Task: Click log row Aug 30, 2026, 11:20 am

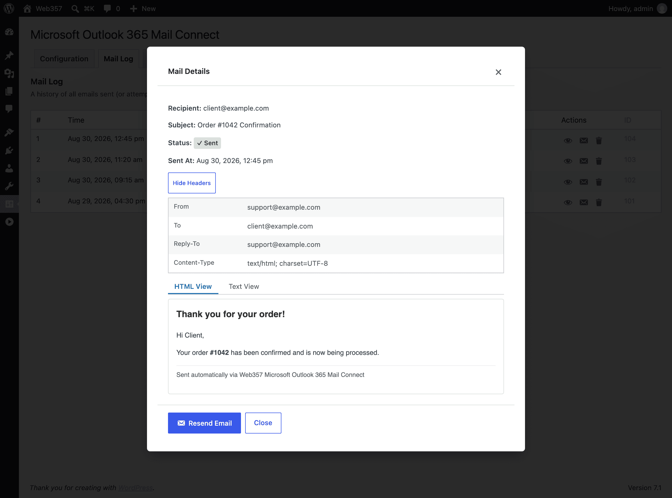Action: pyautogui.click(x=105, y=159)
